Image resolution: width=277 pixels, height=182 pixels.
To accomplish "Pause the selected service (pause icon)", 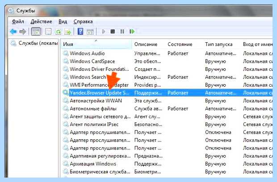I will 122,32.
